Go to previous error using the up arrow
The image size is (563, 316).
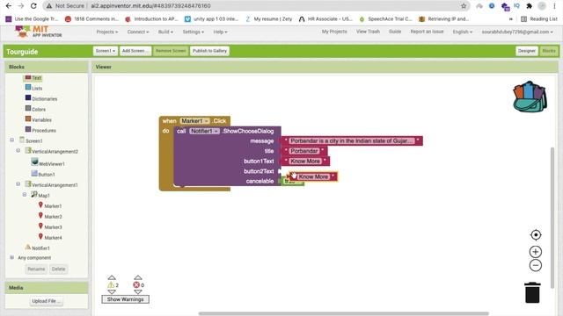click(138, 277)
